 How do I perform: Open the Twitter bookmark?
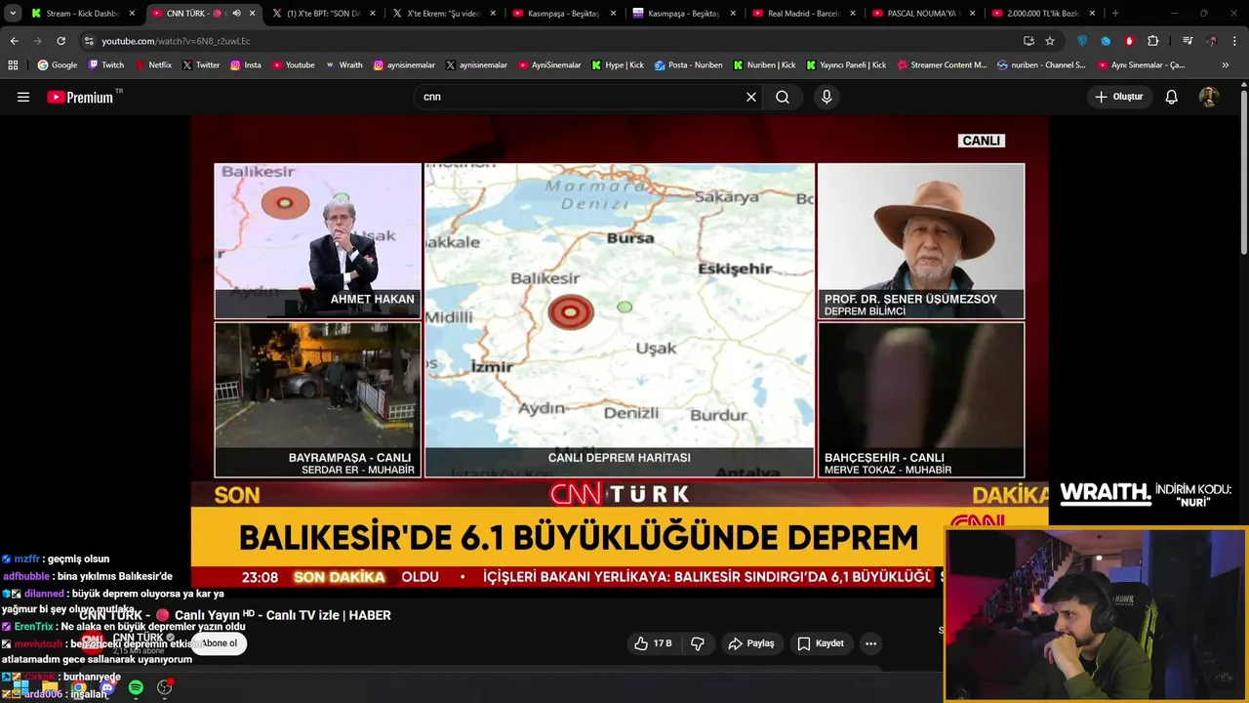(201, 65)
